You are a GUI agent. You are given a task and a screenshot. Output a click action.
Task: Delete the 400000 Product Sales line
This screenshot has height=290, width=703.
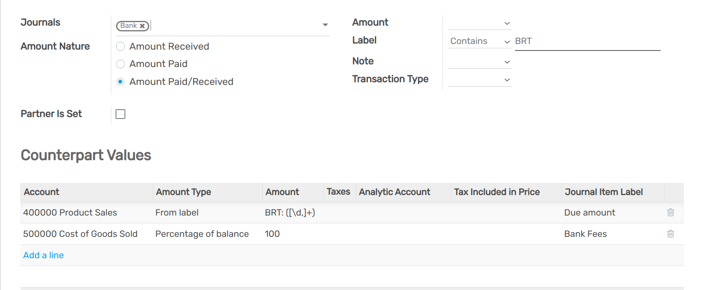point(671,212)
